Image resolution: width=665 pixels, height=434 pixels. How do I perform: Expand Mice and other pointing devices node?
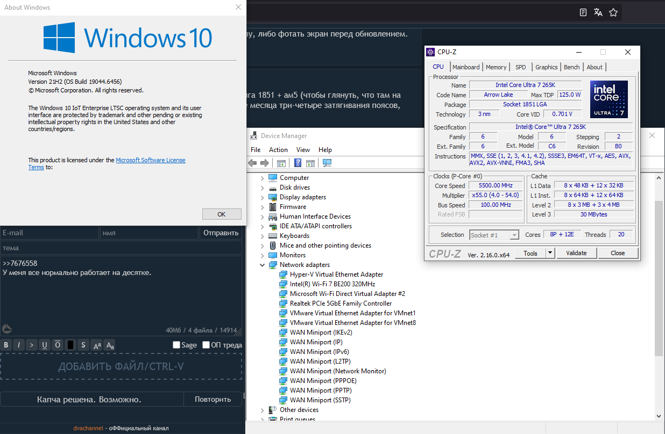[x=263, y=245]
